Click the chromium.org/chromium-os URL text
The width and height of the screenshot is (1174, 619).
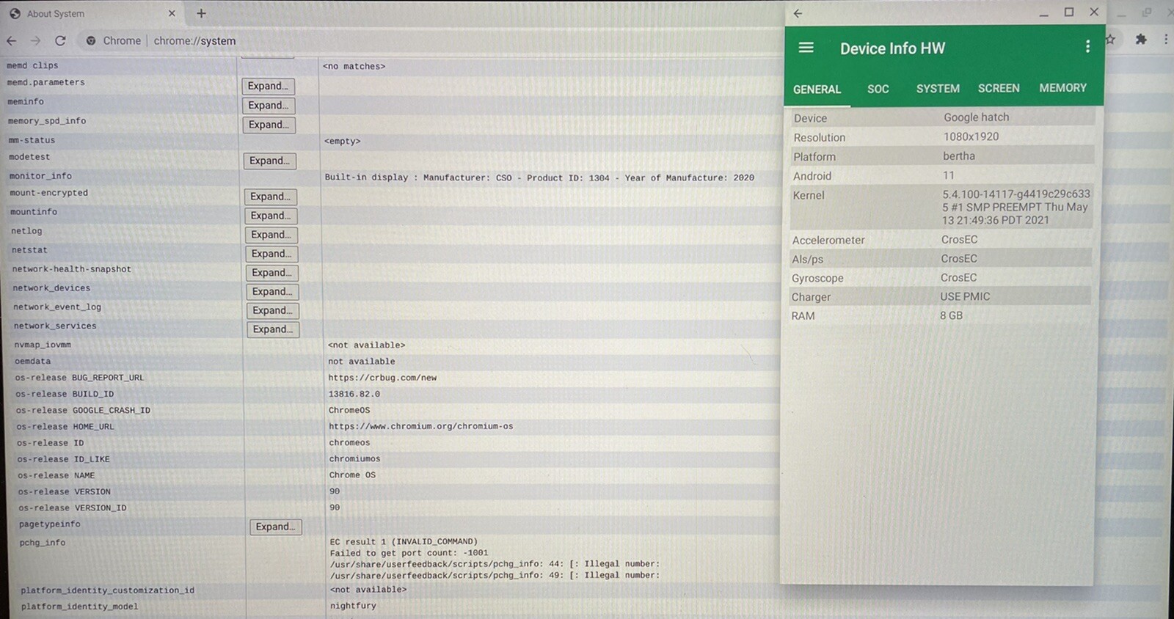[x=421, y=426]
